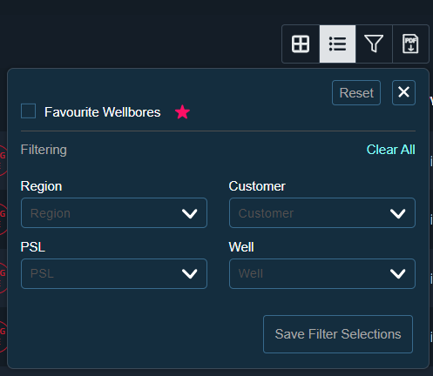Focus the Well input field

(x=322, y=273)
